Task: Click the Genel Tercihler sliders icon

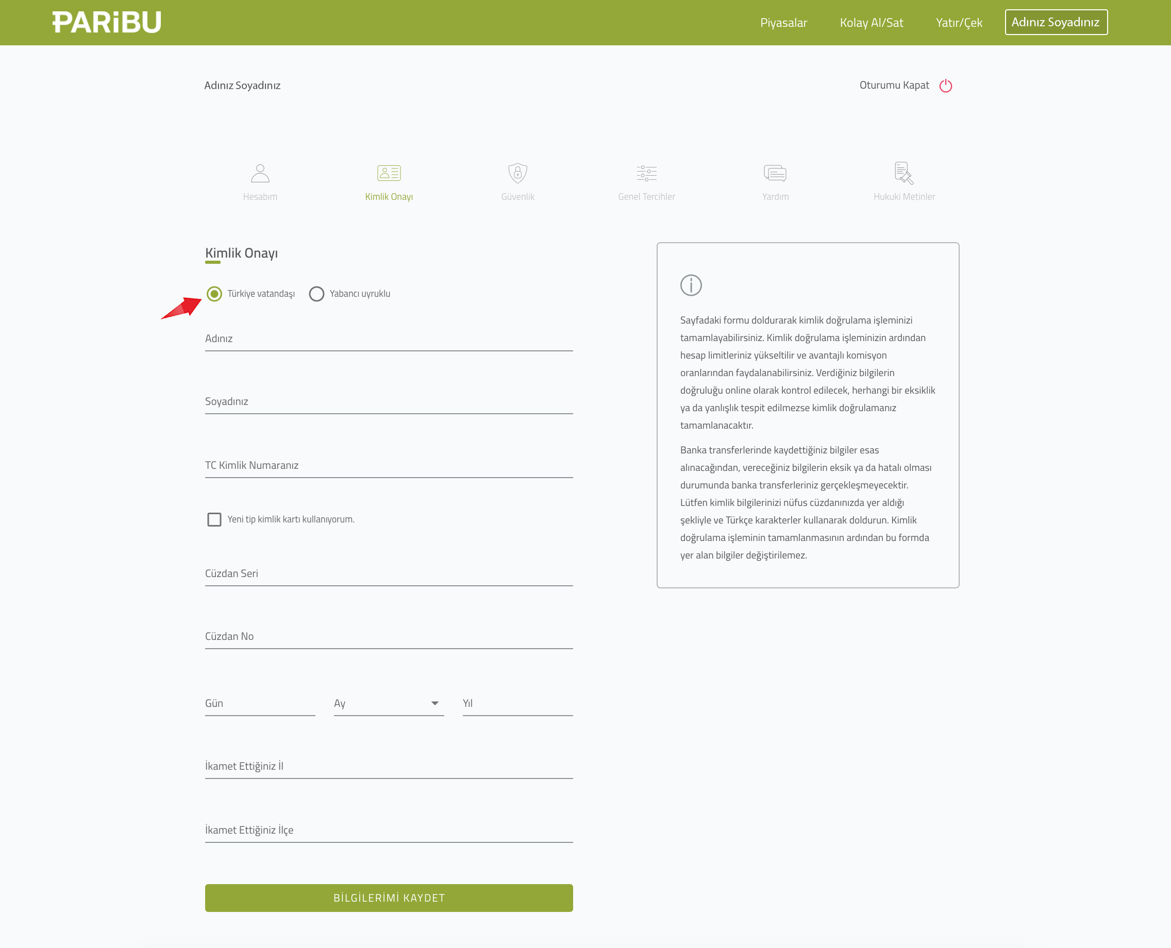Action: click(646, 173)
